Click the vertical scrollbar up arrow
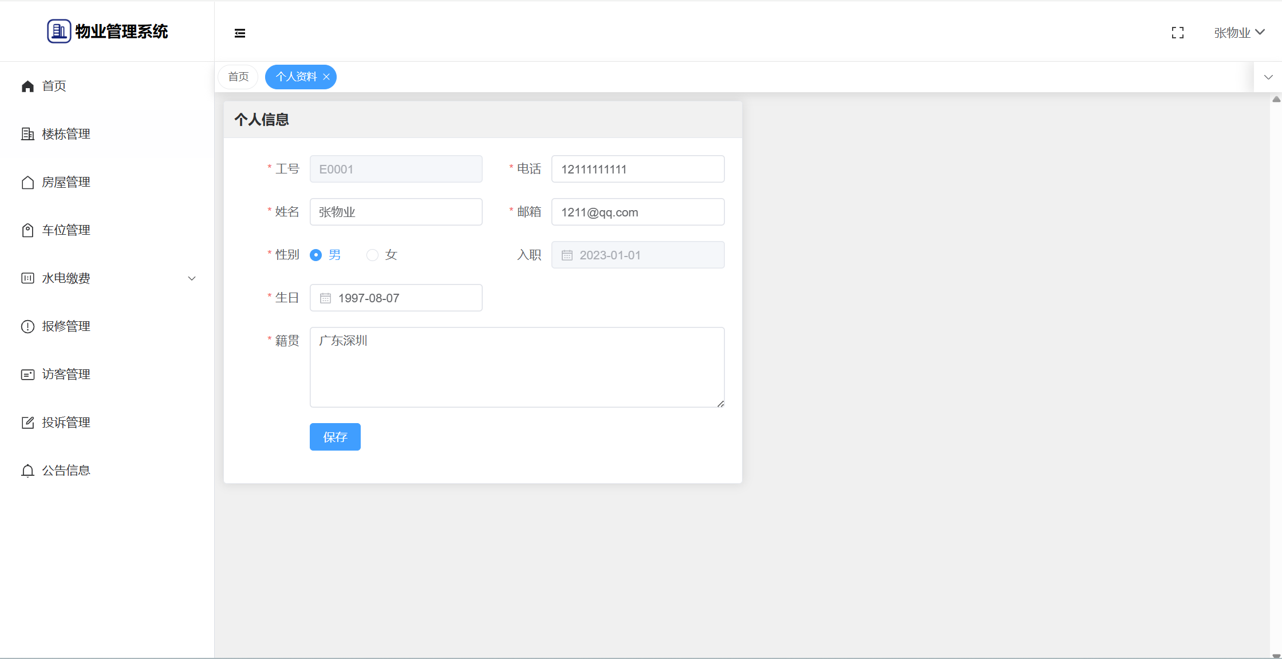Viewport: 1282px width, 659px height. coord(1276,100)
